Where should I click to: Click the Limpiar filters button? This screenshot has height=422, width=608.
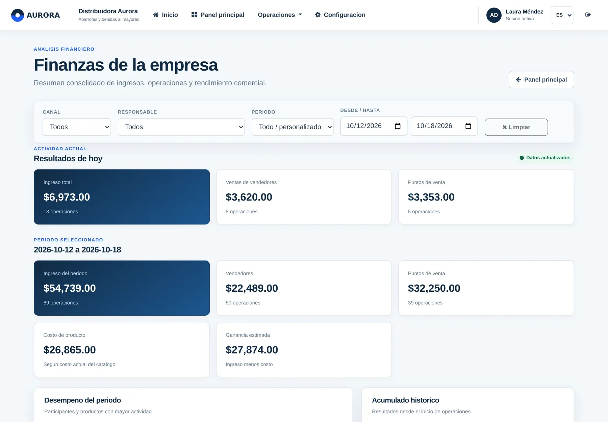[x=516, y=127]
